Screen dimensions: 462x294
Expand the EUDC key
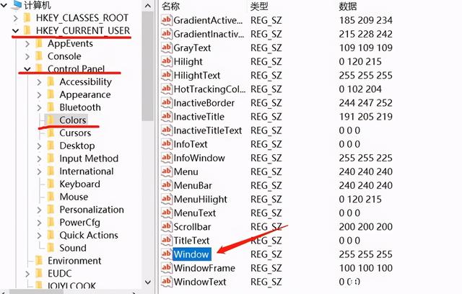pos(27,274)
